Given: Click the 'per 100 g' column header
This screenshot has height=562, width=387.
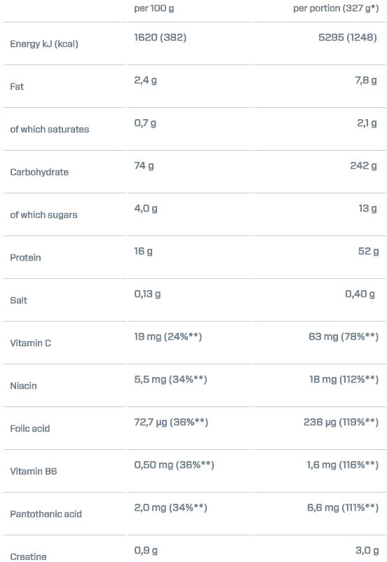Looking at the screenshot, I should pyautogui.click(x=154, y=8).
